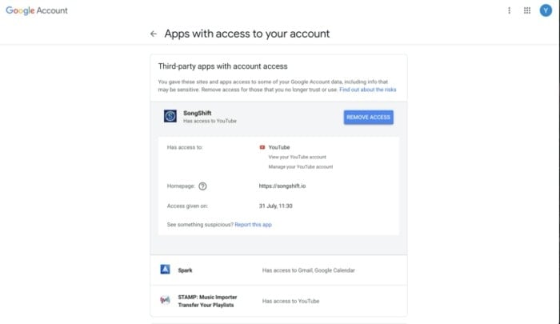Click the Spark app icon

click(x=165, y=270)
